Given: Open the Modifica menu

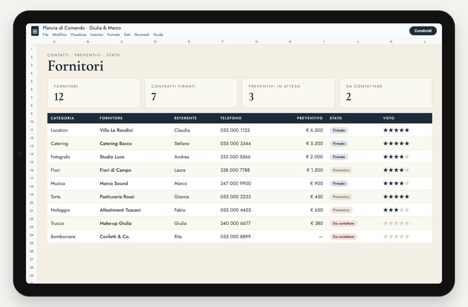Looking at the screenshot, I should tap(59, 35).
